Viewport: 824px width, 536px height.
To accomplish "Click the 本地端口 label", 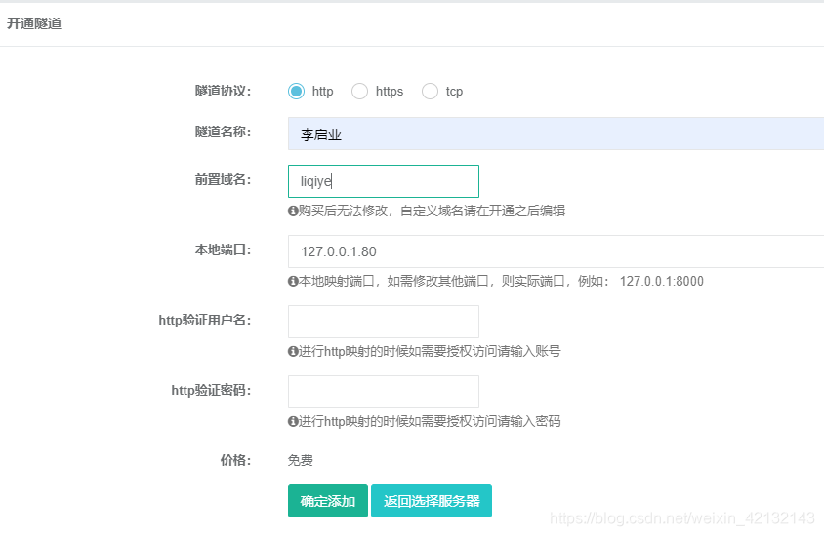I will (223, 249).
